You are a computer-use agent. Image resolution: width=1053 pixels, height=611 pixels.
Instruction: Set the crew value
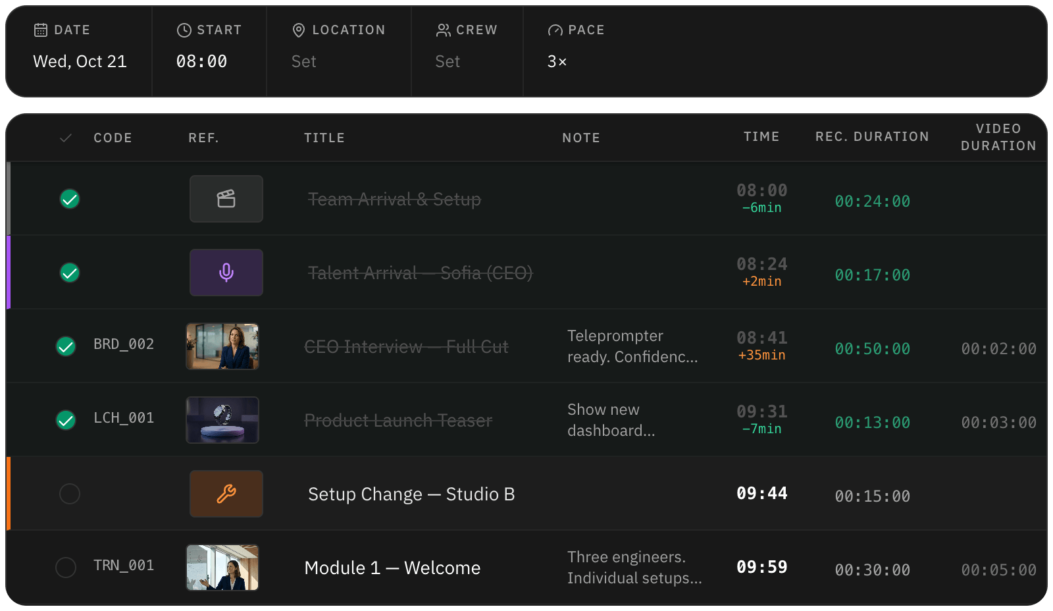pos(448,61)
